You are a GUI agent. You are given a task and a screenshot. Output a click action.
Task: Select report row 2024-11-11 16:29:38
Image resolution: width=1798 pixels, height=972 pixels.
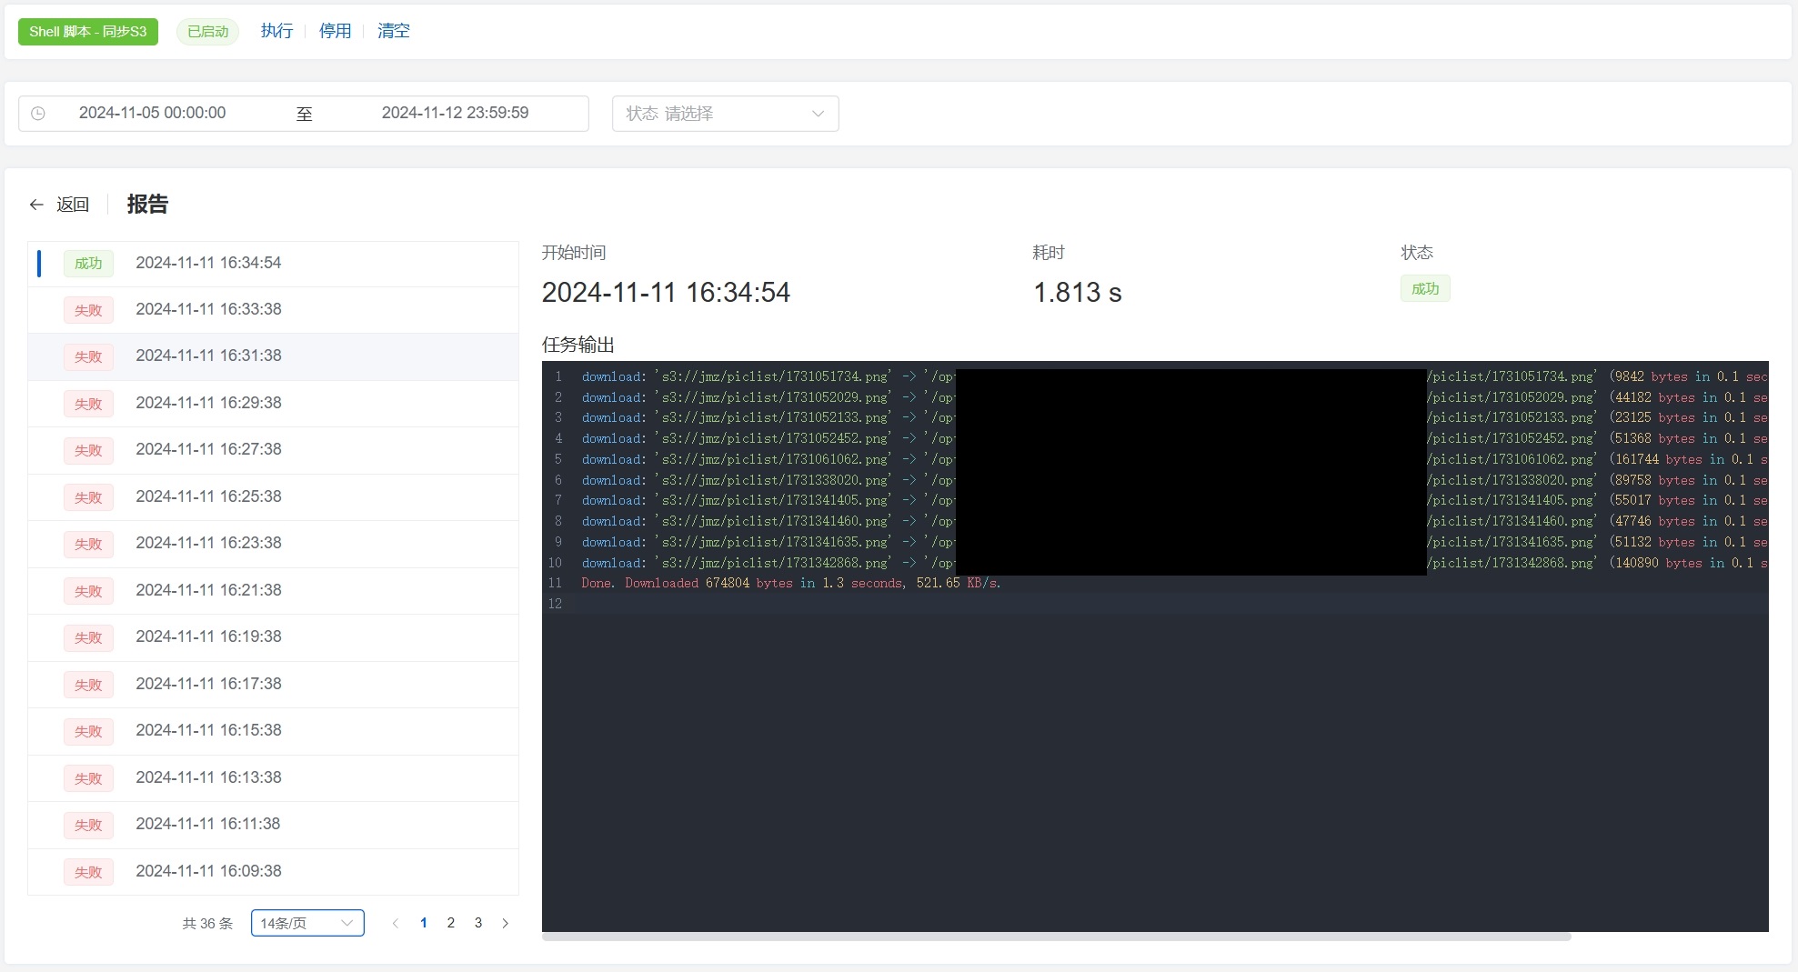click(x=273, y=404)
